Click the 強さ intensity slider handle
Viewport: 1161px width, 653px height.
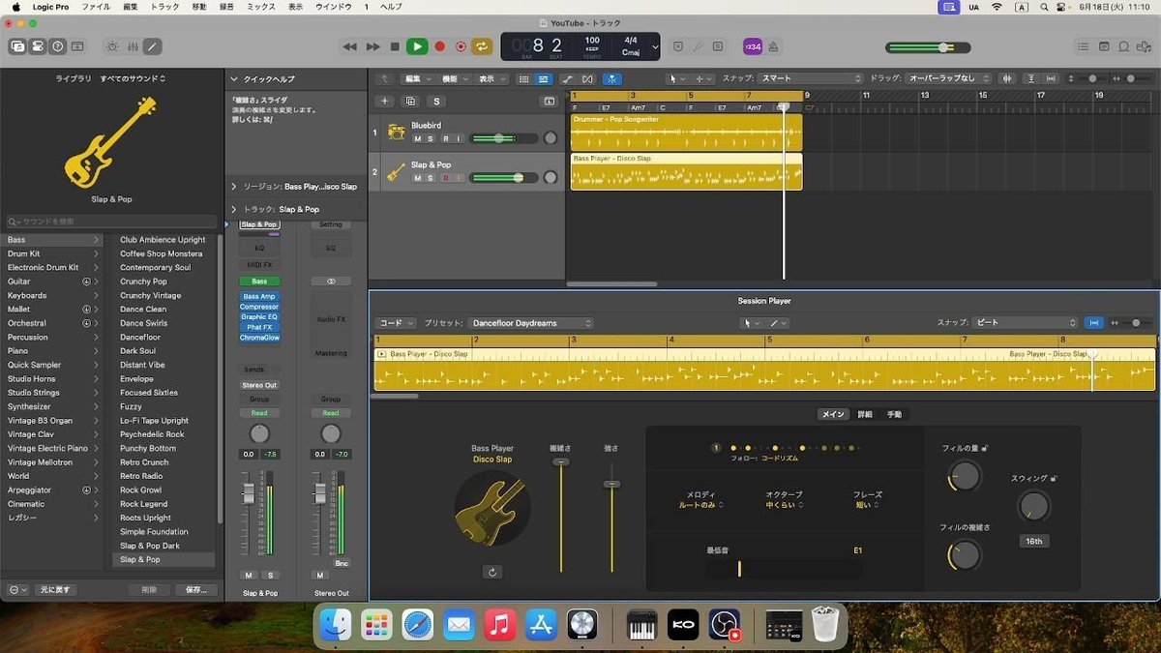tap(610, 484)
